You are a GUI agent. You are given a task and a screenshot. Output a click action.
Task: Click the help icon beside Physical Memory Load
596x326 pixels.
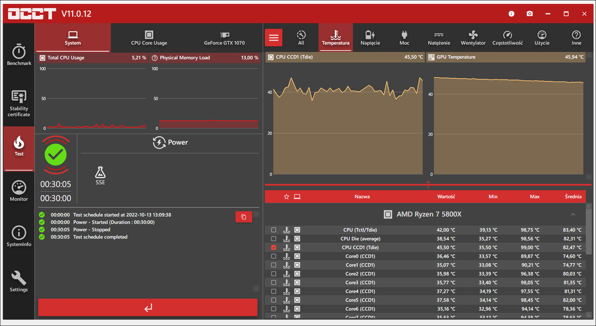(155, 58)
